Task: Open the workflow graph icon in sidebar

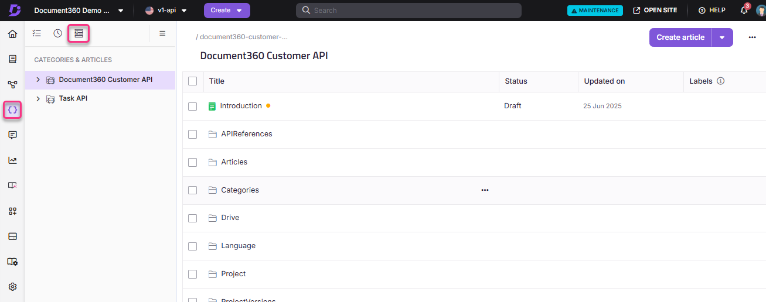Action: [12, 84]
